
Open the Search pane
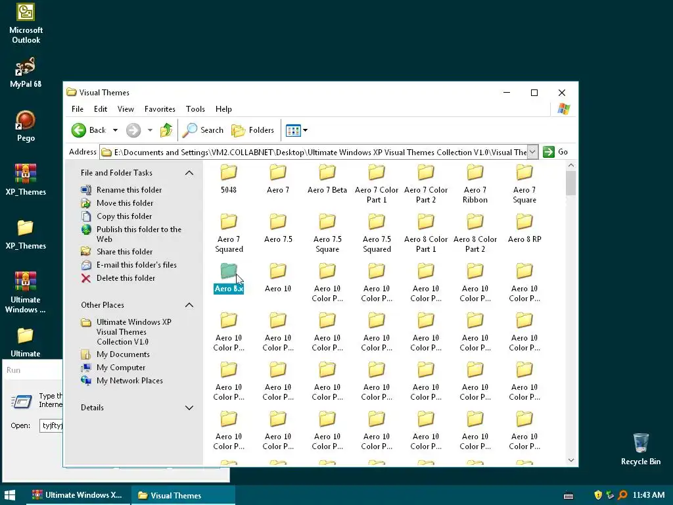point(202,130)
